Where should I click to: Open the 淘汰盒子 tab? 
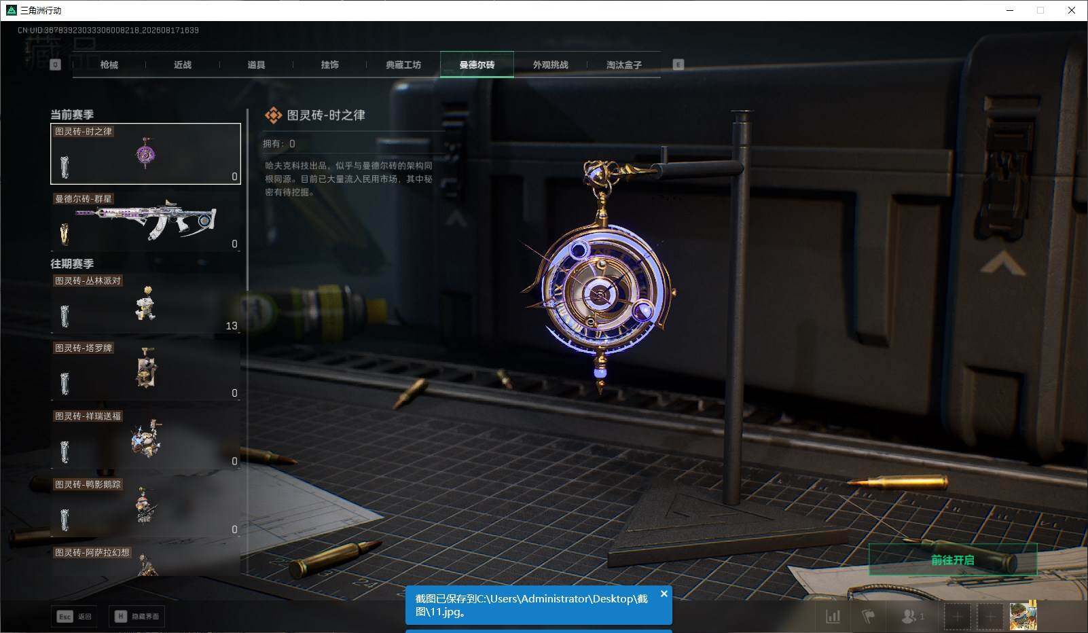623,65
